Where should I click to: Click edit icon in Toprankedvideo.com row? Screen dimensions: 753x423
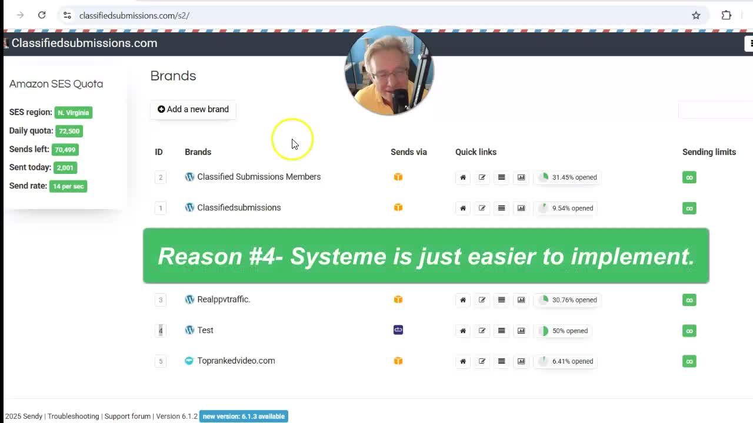pyautogui.click(x=482, y=361)
